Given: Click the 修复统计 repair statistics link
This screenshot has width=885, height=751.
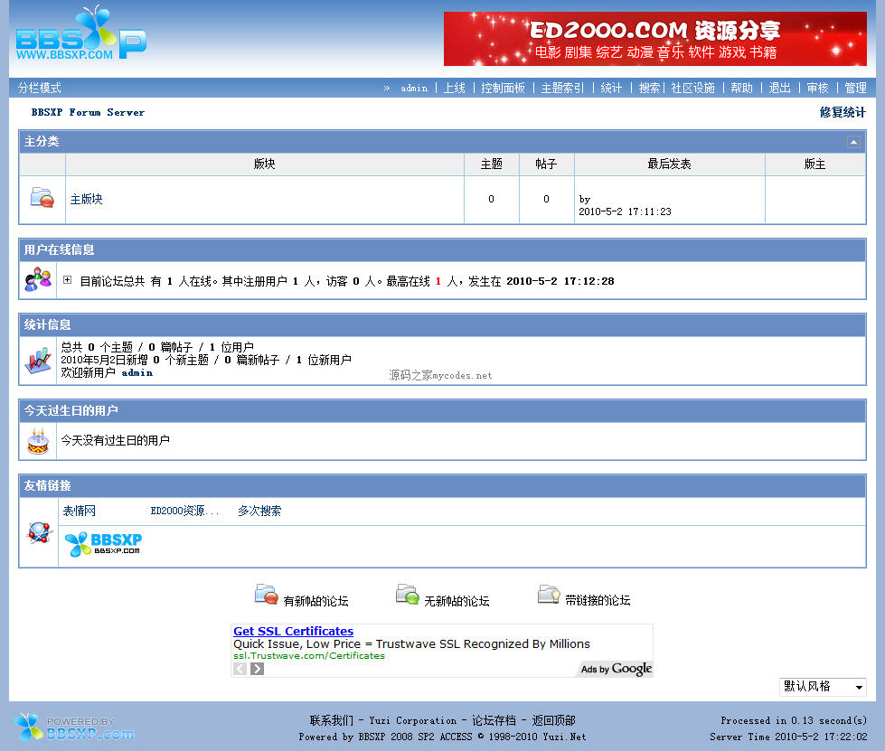Looking at the screenshot, I should 843,112.
